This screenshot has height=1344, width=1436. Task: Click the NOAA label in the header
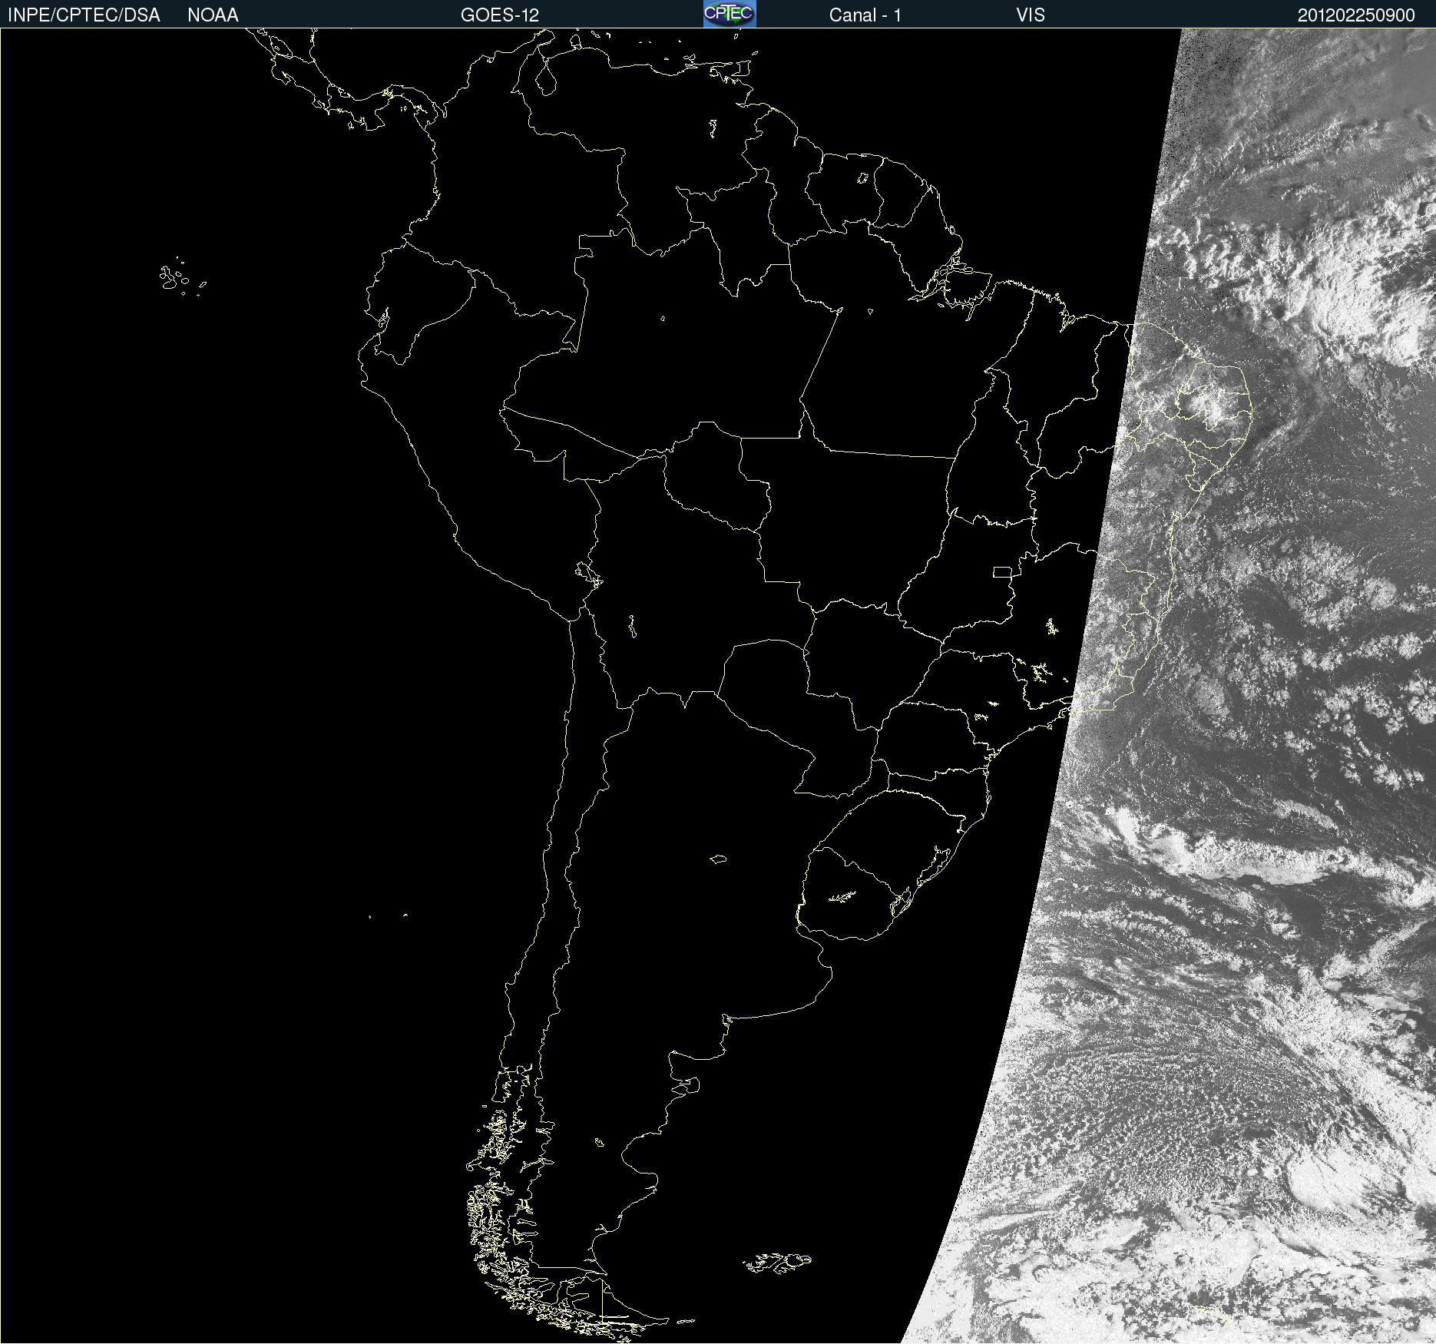pyautogui.click(x=213, y=15)
